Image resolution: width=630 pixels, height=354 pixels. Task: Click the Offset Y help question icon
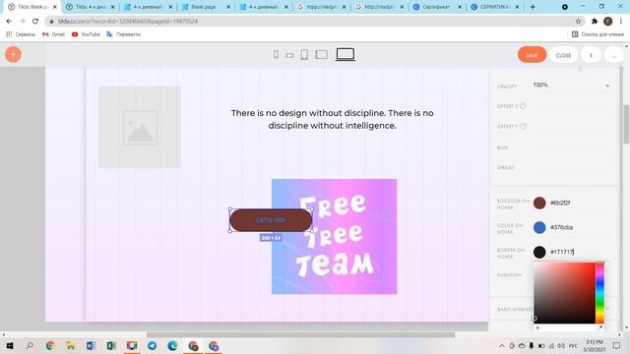click(523, 126)
